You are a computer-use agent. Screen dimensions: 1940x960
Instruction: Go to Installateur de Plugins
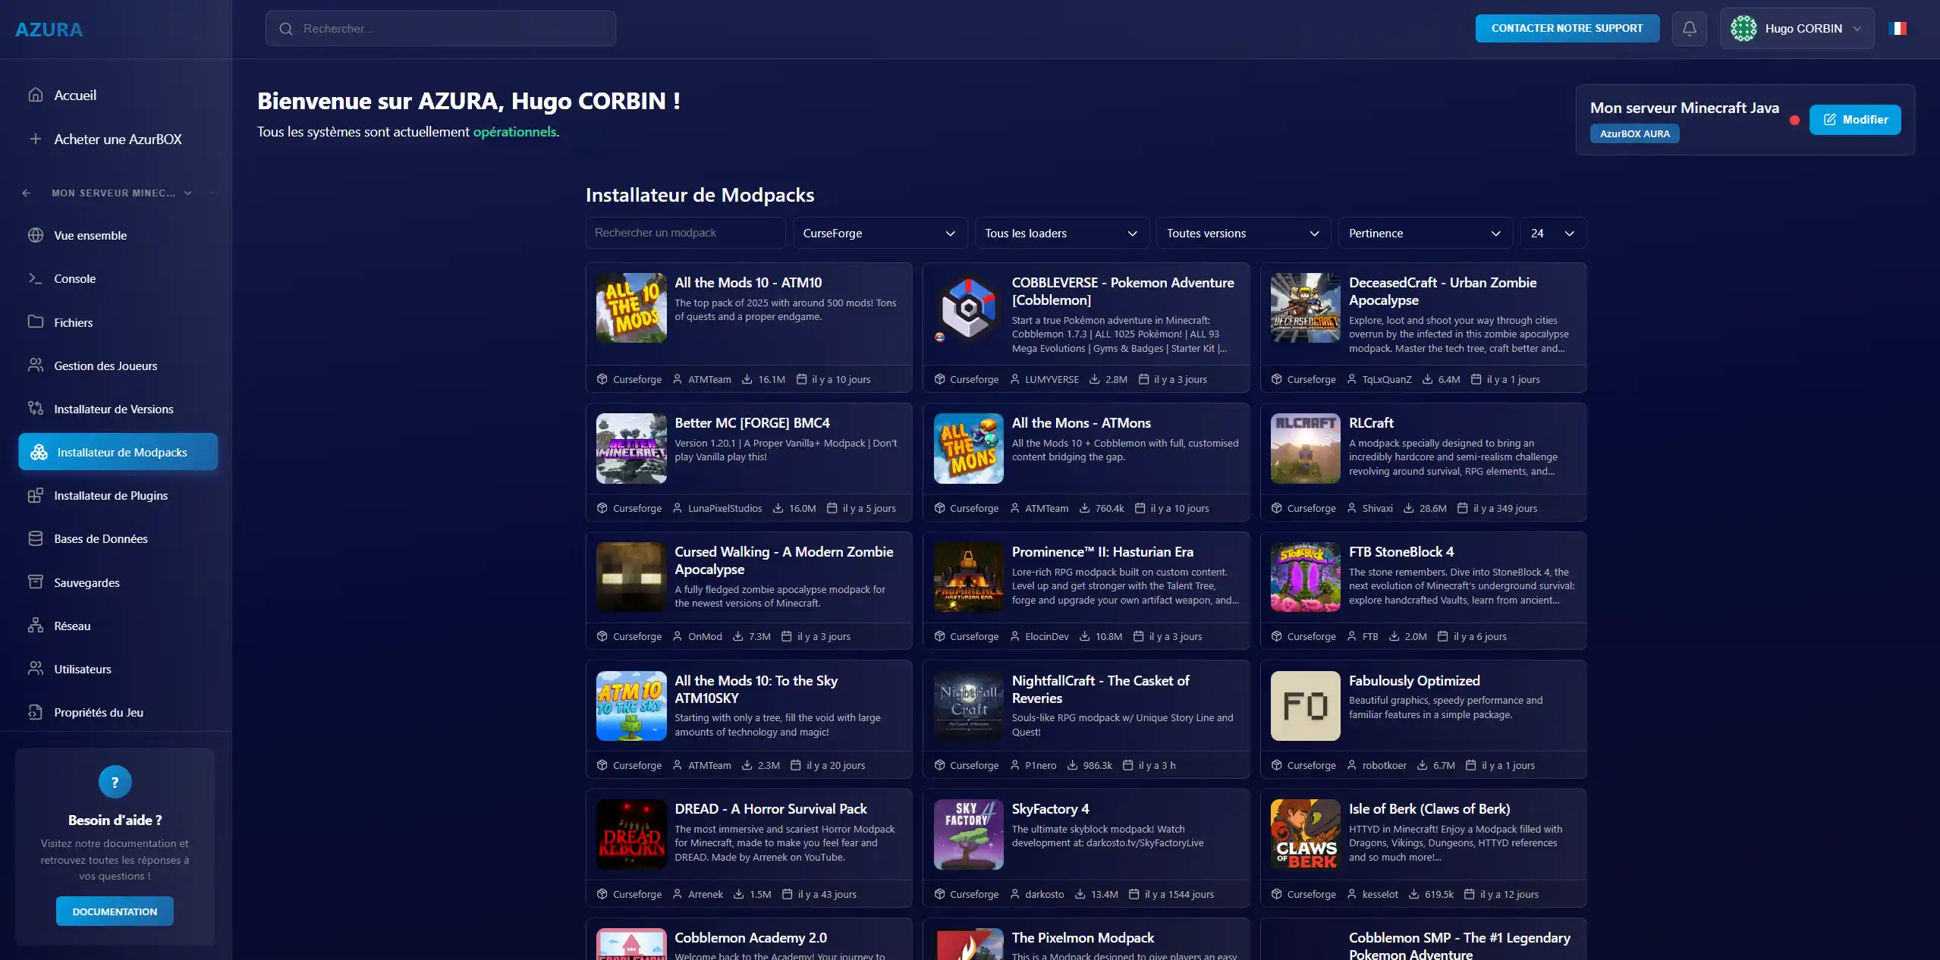point(111,496)
